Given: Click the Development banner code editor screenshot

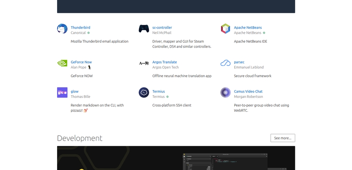Looking at the screenshot, I should (x=225, y=161).
